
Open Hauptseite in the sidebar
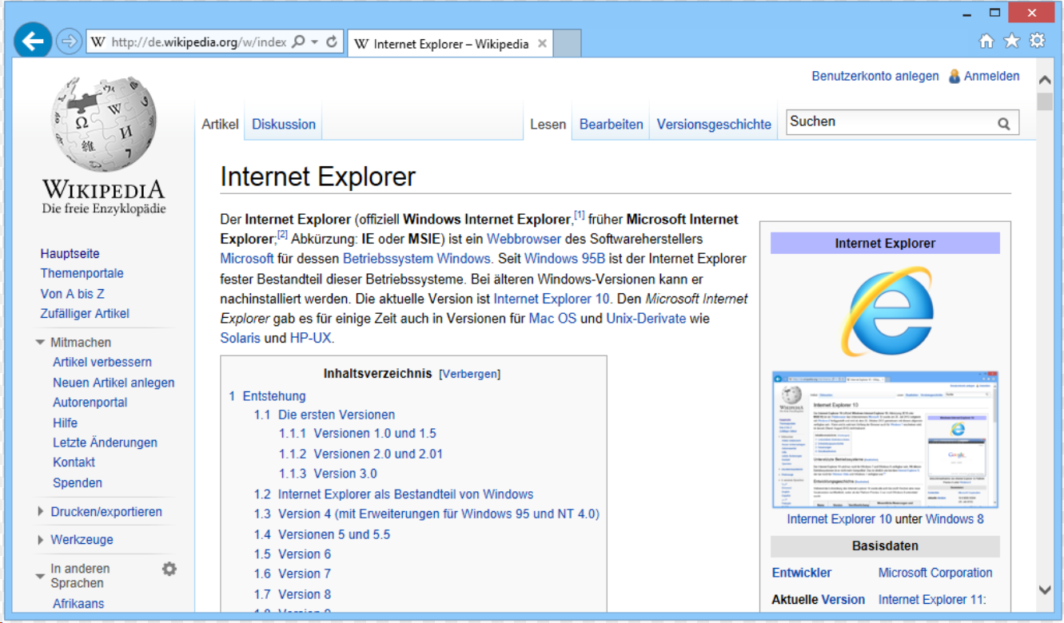click(x=70, y=254)
